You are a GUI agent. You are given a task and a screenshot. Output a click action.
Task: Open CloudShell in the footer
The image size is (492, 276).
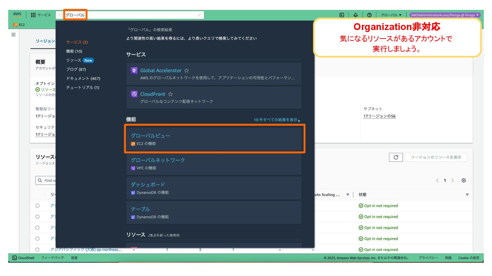point(23,258)
